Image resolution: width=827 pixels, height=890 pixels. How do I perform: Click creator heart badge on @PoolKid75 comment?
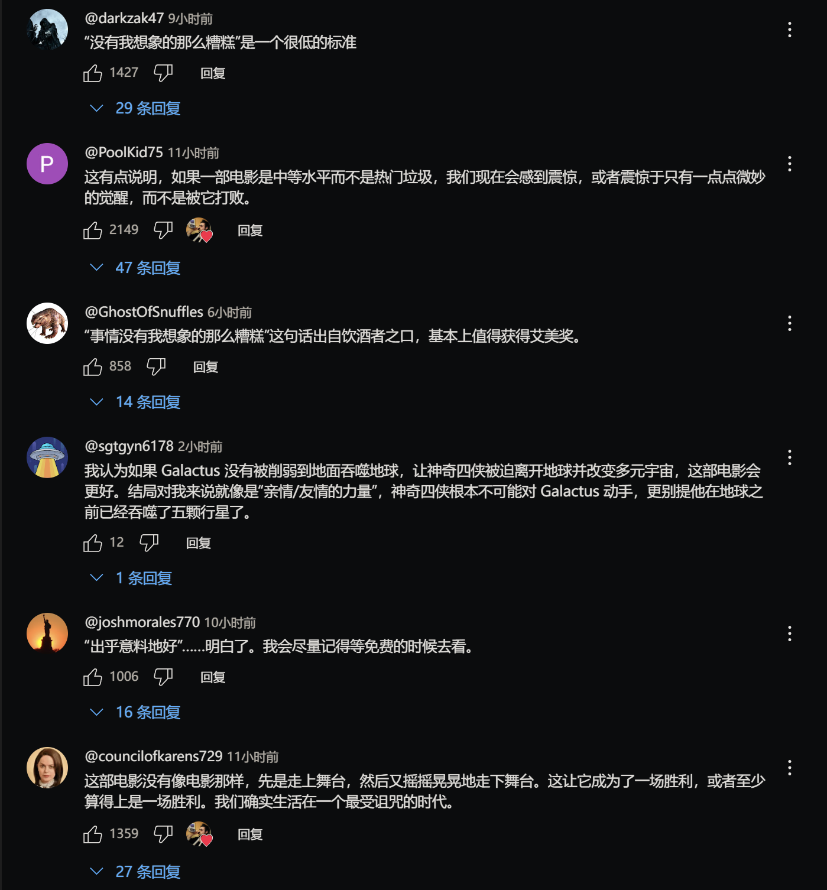click(199, 230)
